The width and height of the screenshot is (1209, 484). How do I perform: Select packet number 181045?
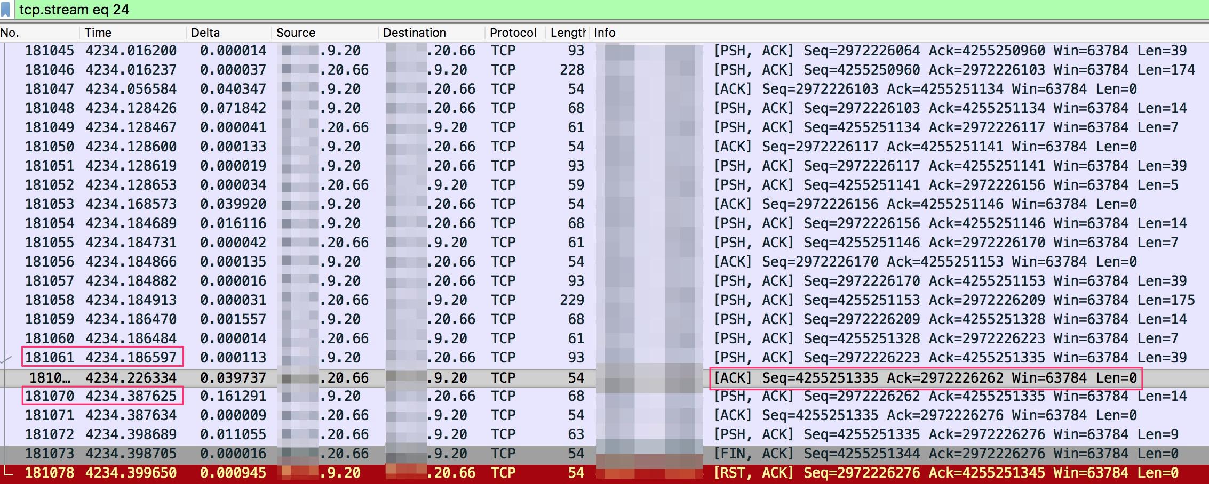(49, 51)
